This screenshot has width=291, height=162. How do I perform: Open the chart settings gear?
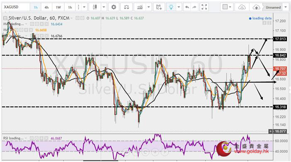click(x=114, y=7)
